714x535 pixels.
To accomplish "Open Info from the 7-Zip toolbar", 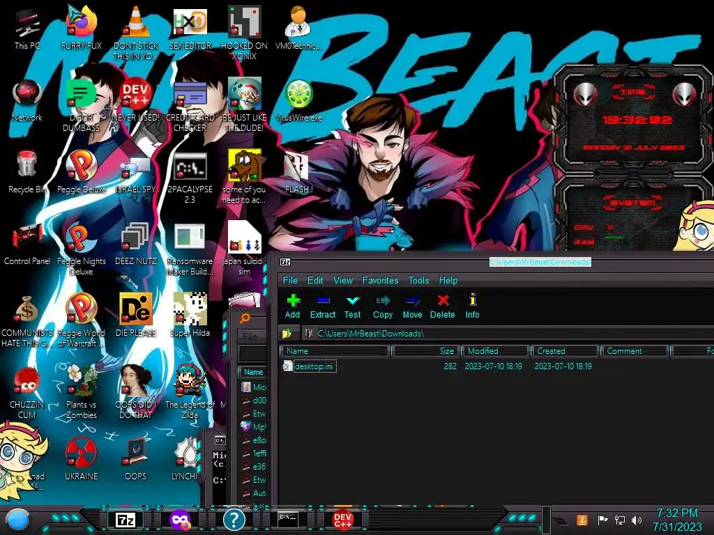I will tap(473, 307).
